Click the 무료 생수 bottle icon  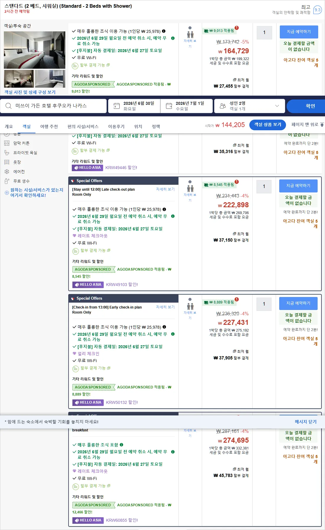tap(7, 181)
